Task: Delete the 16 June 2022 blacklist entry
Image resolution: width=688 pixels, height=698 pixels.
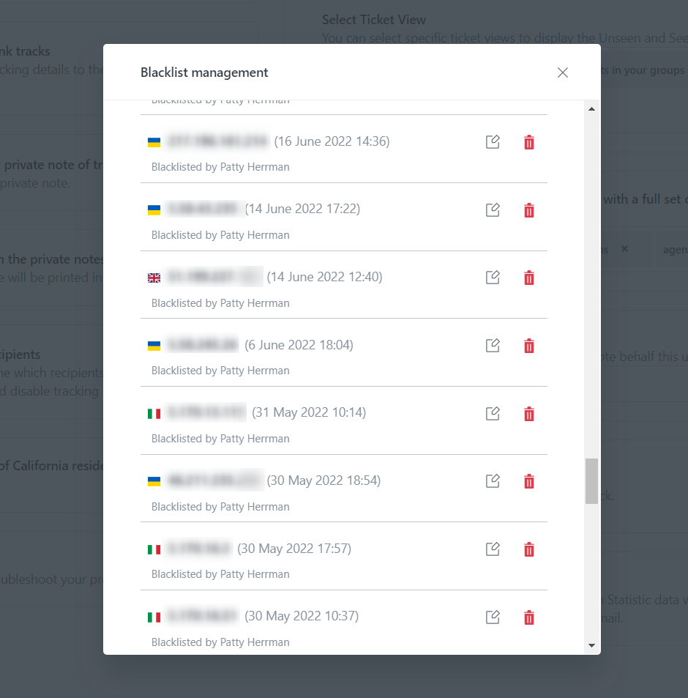Action: 528,142
